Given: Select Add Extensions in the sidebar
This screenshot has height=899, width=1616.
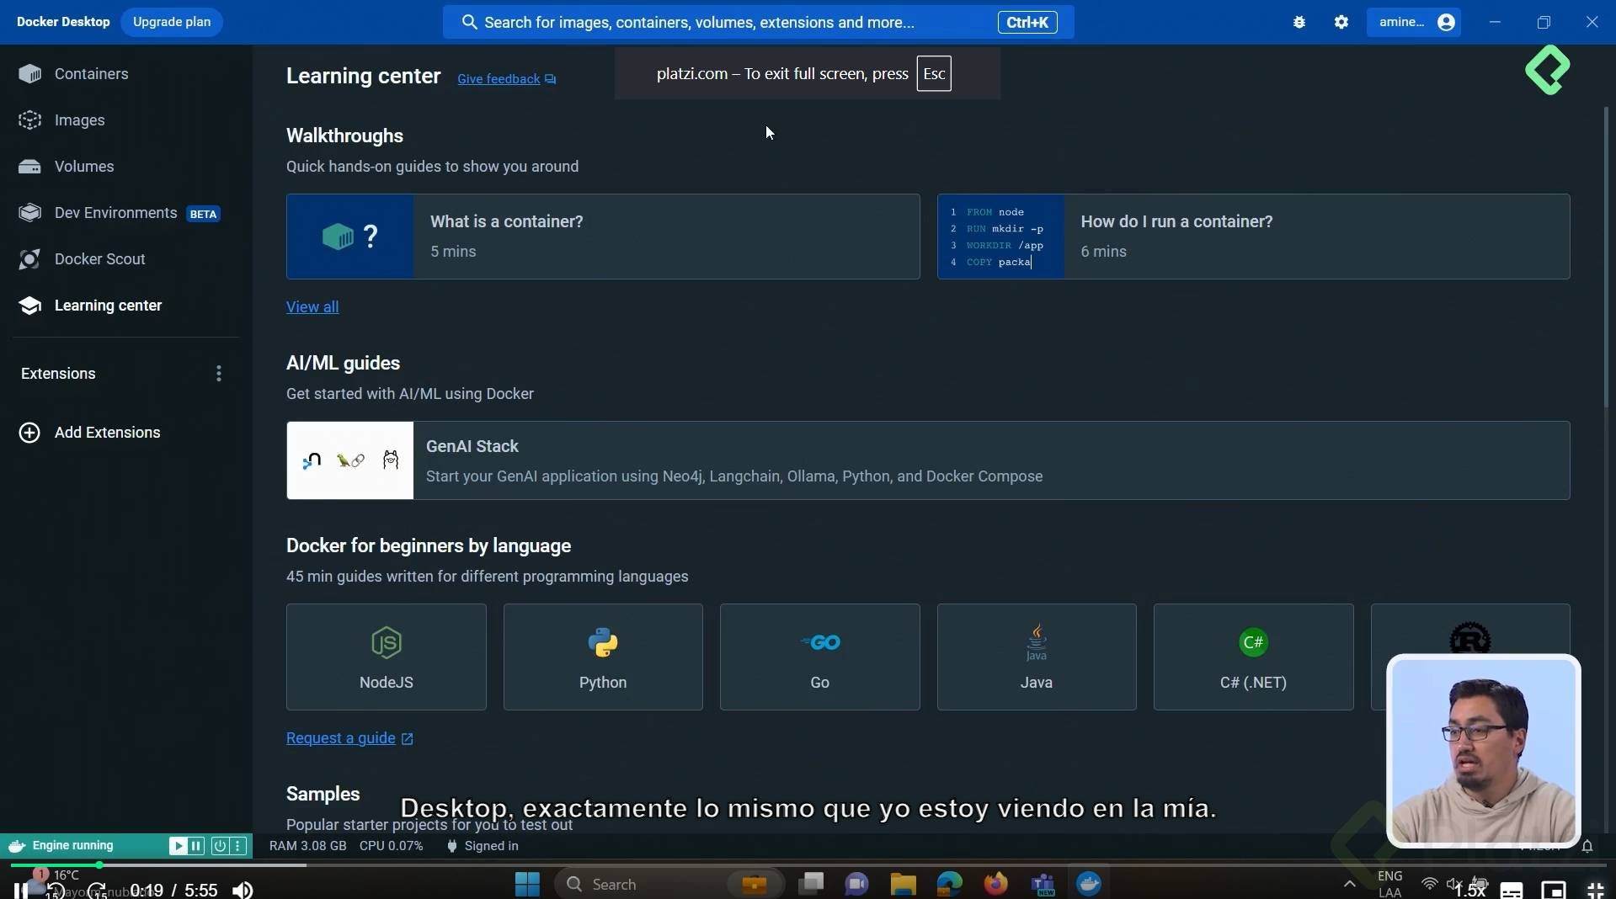Looking at the screenshot, I should 126,433.
